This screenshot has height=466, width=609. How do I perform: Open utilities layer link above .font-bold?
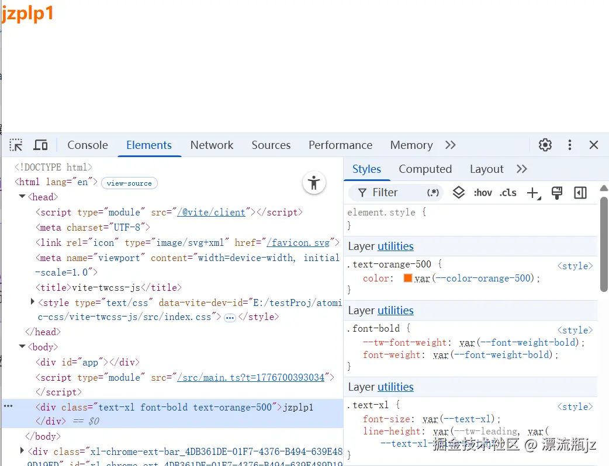[x=396, y=311]
